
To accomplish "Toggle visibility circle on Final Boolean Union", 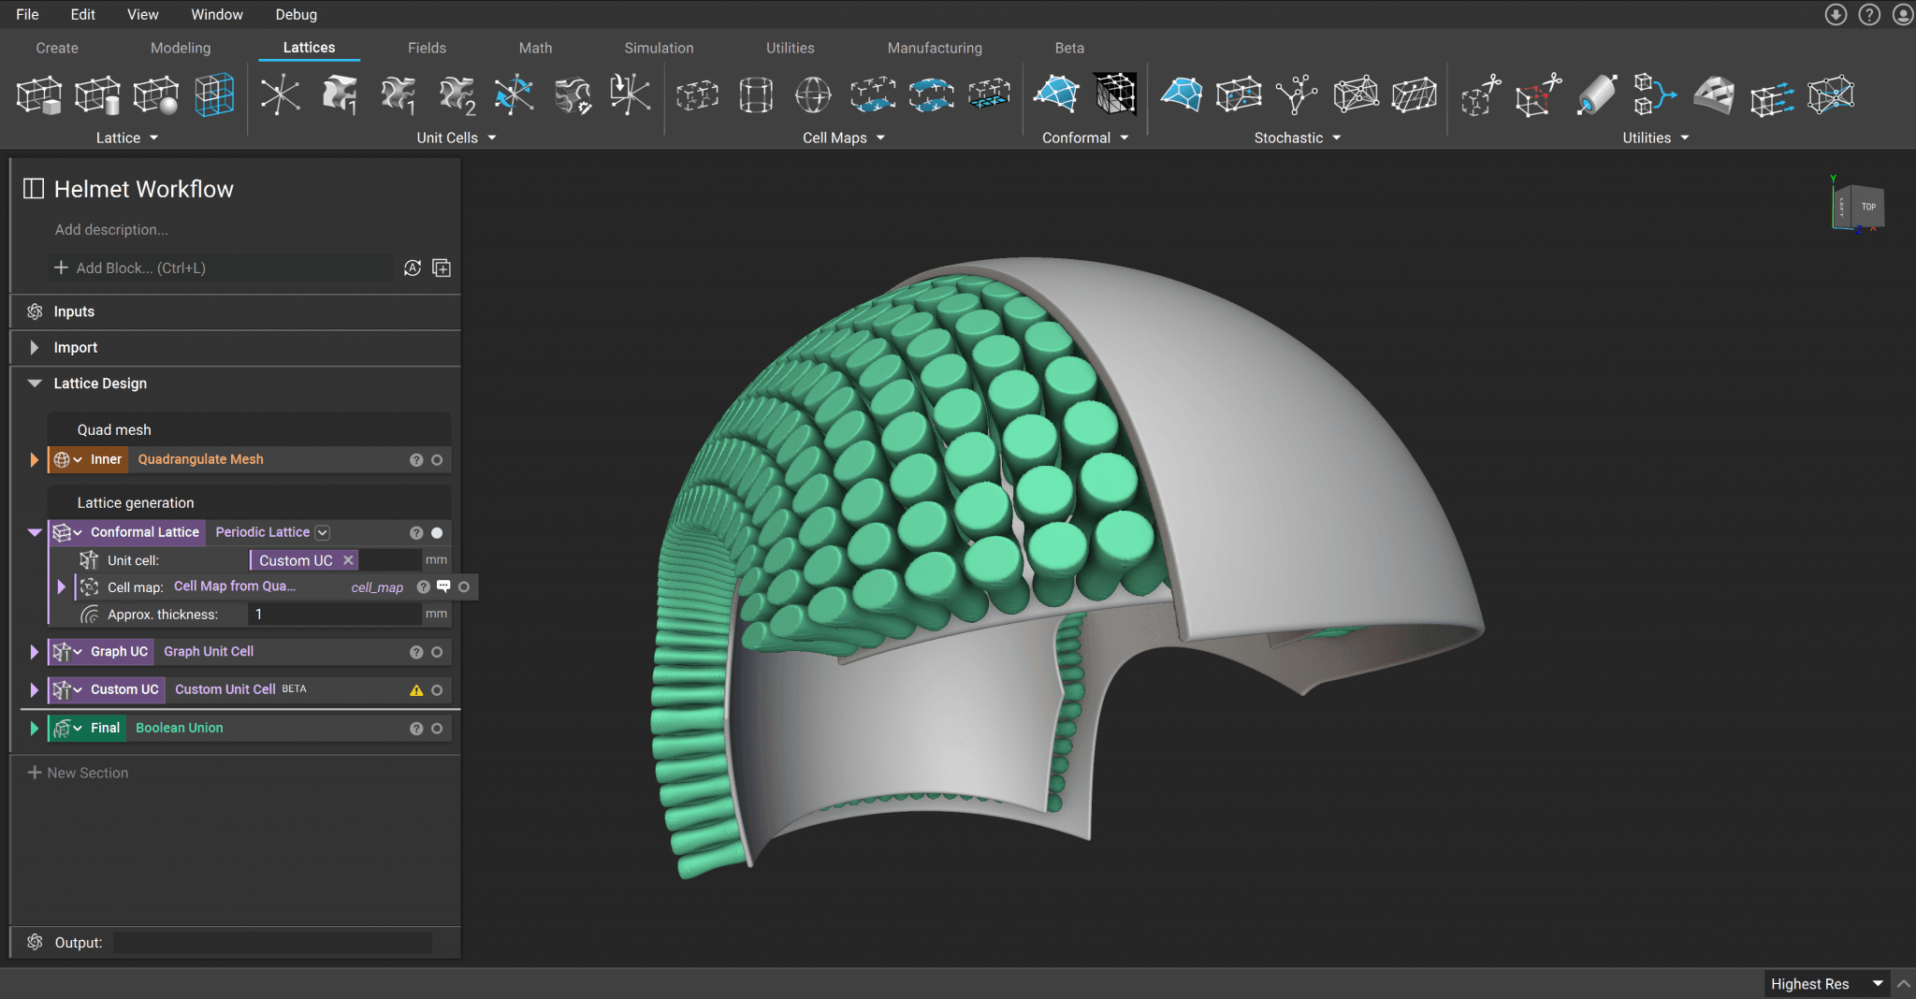I will (x=437, y=729).
